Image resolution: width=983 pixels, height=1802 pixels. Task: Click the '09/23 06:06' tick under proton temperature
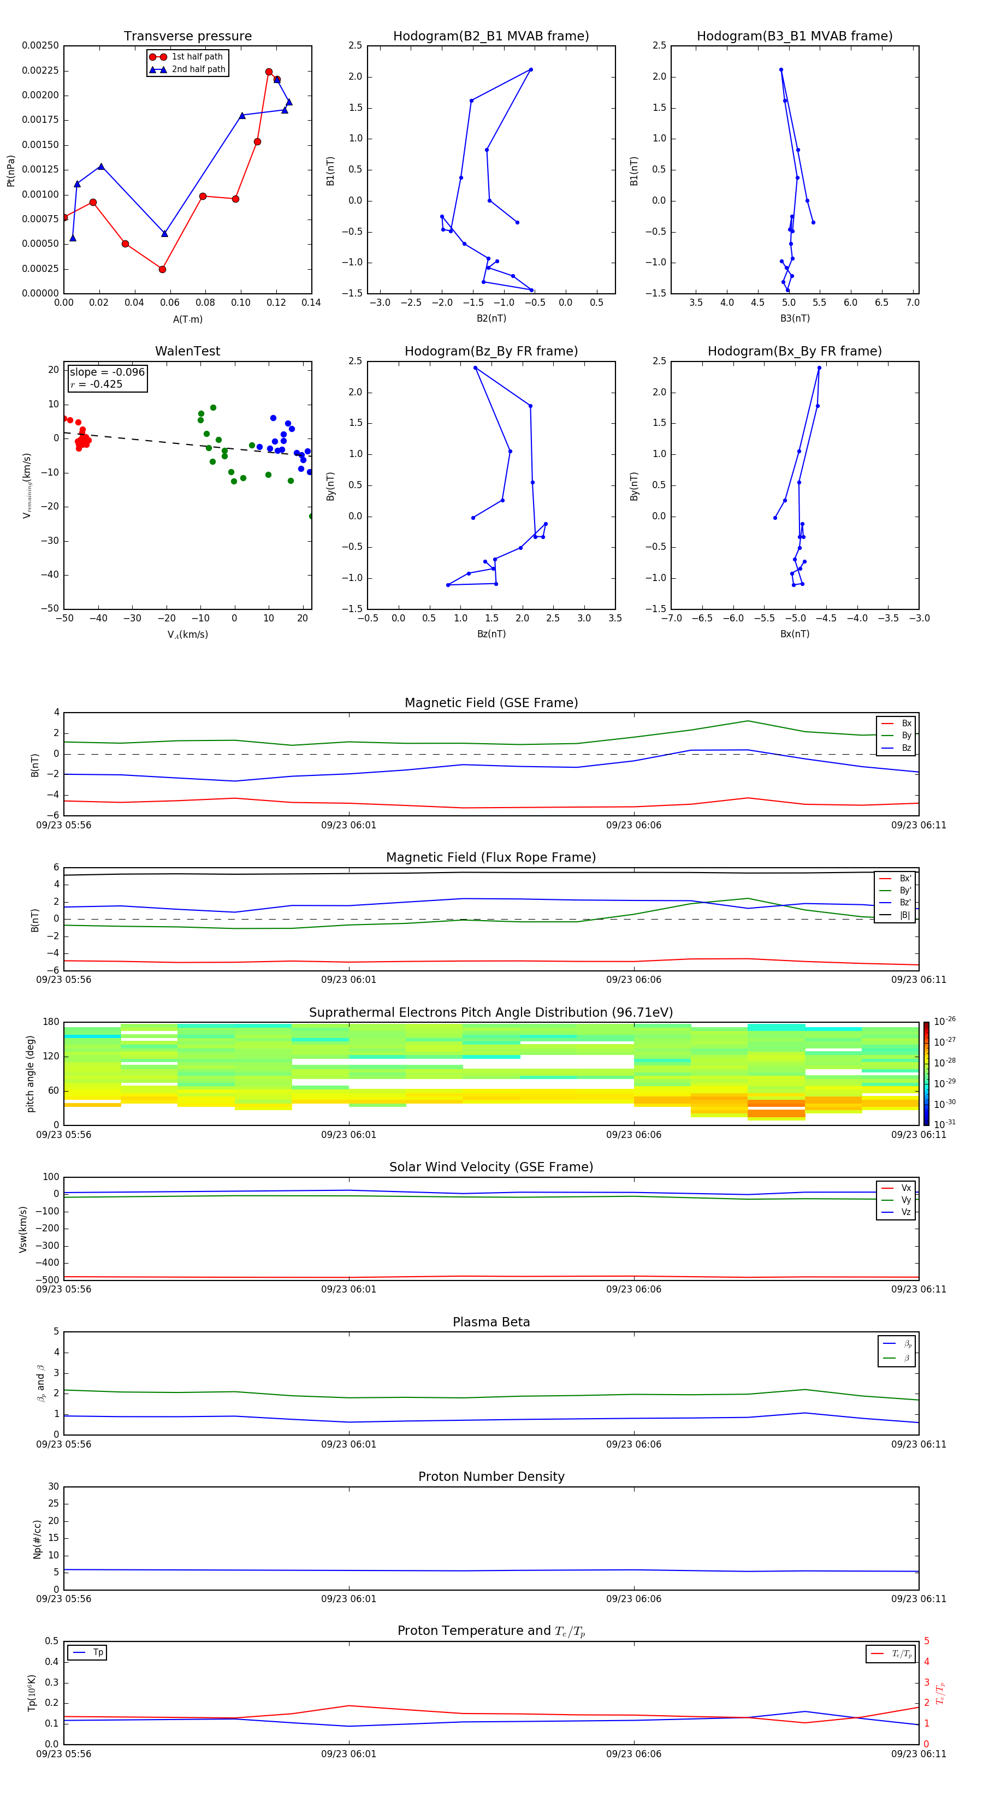click(634, 1754)
